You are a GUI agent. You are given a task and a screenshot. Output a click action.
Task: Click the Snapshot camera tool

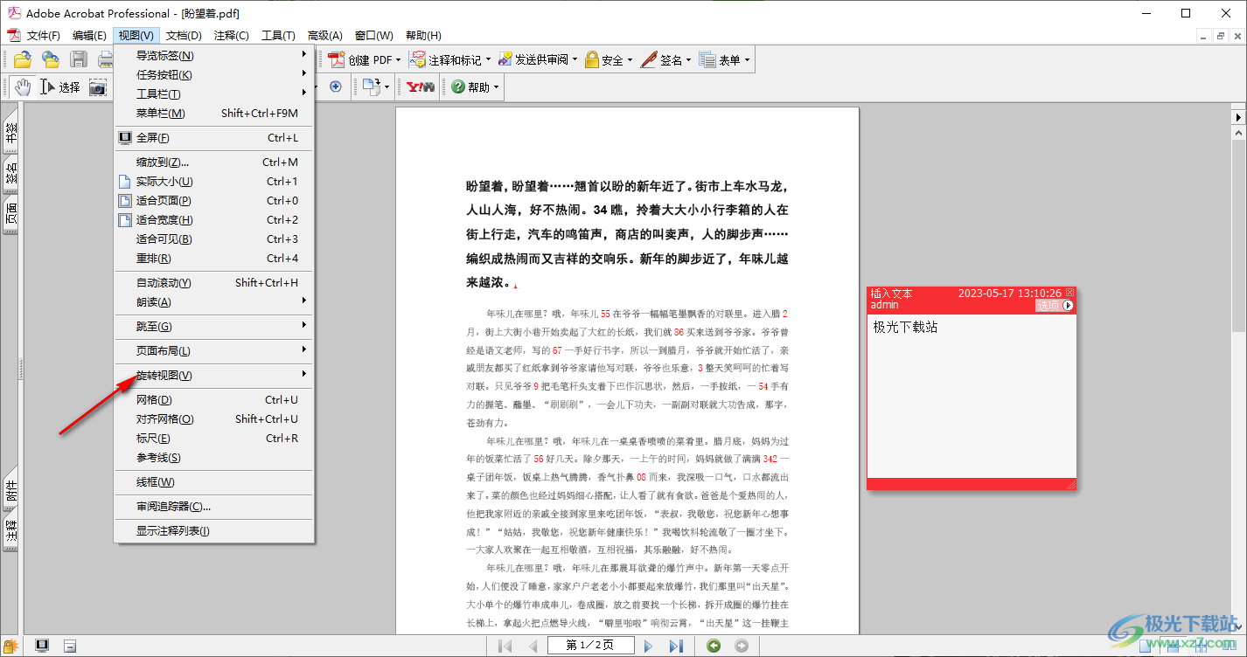(x=98, y=86)
